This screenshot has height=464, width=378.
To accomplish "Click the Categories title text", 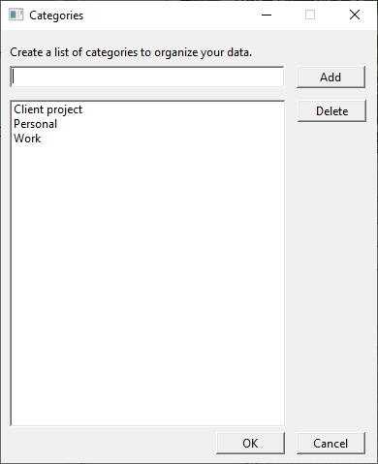I will pyautogui.click(x=56, y=15).
